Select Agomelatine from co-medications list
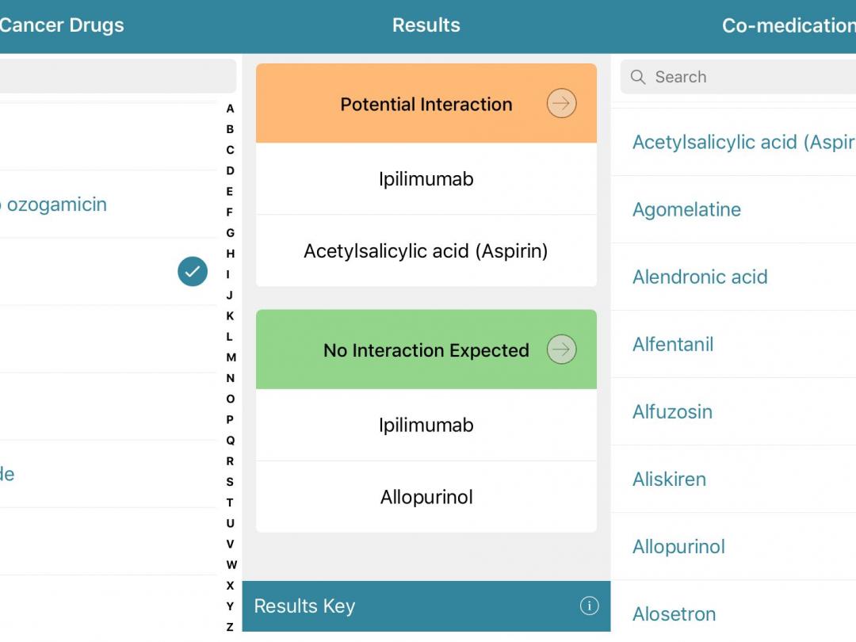The image size is (856, 642). point(686,210)
